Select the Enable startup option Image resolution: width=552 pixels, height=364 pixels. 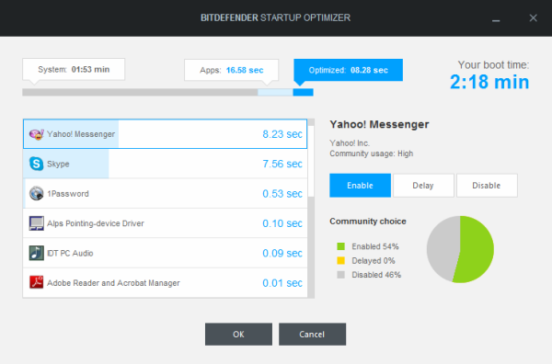point(360,186)
